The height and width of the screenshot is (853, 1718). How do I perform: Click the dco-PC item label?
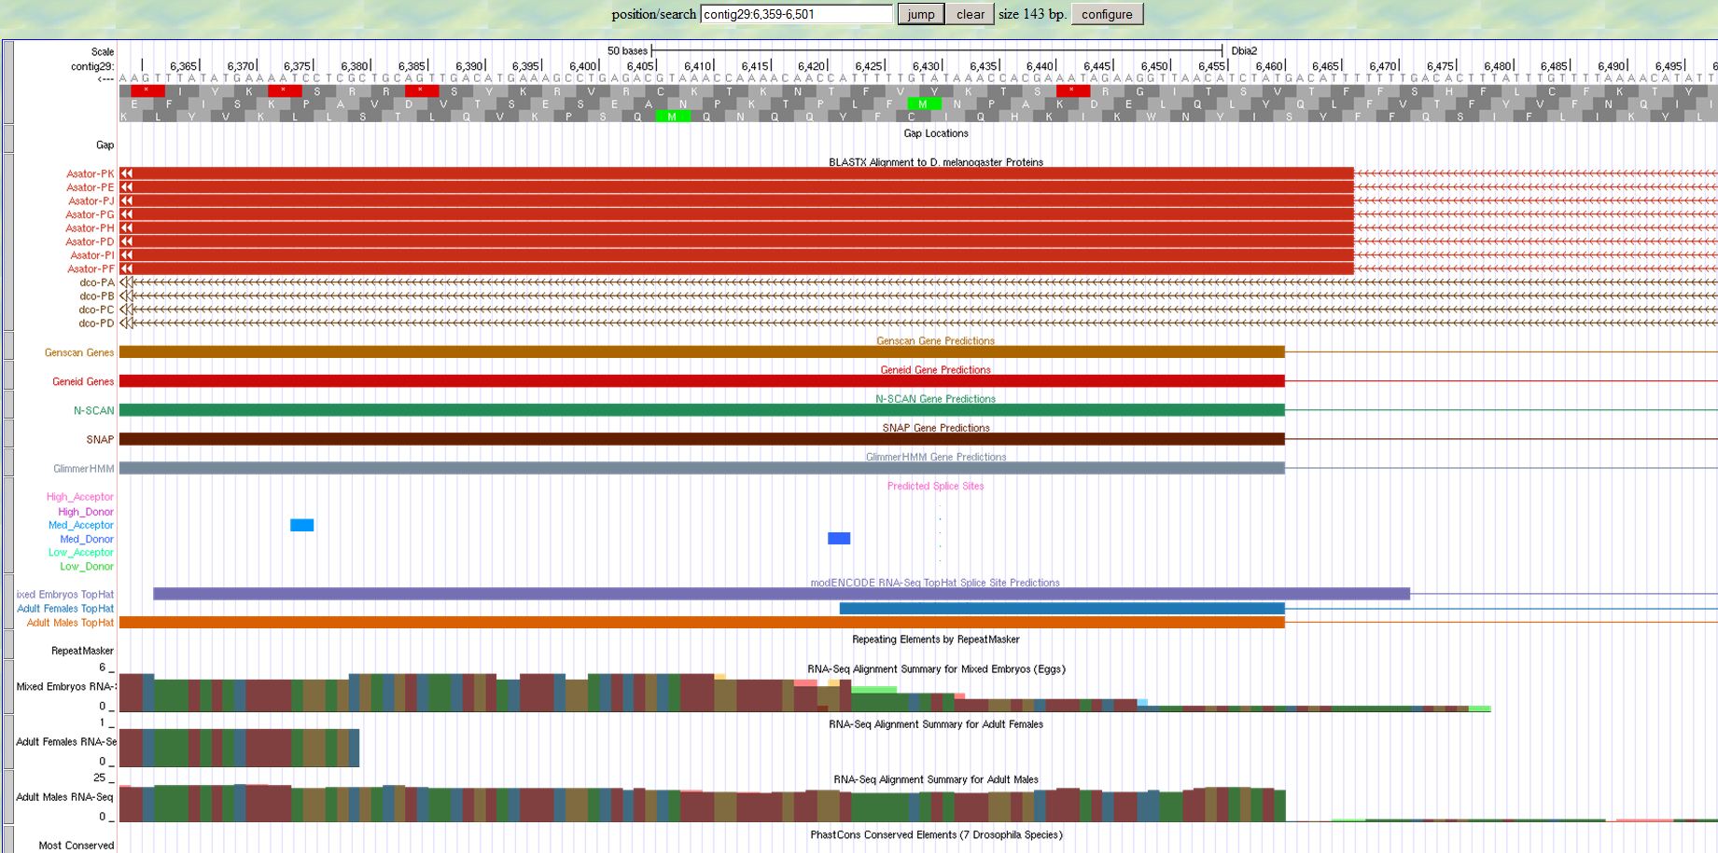97,310
